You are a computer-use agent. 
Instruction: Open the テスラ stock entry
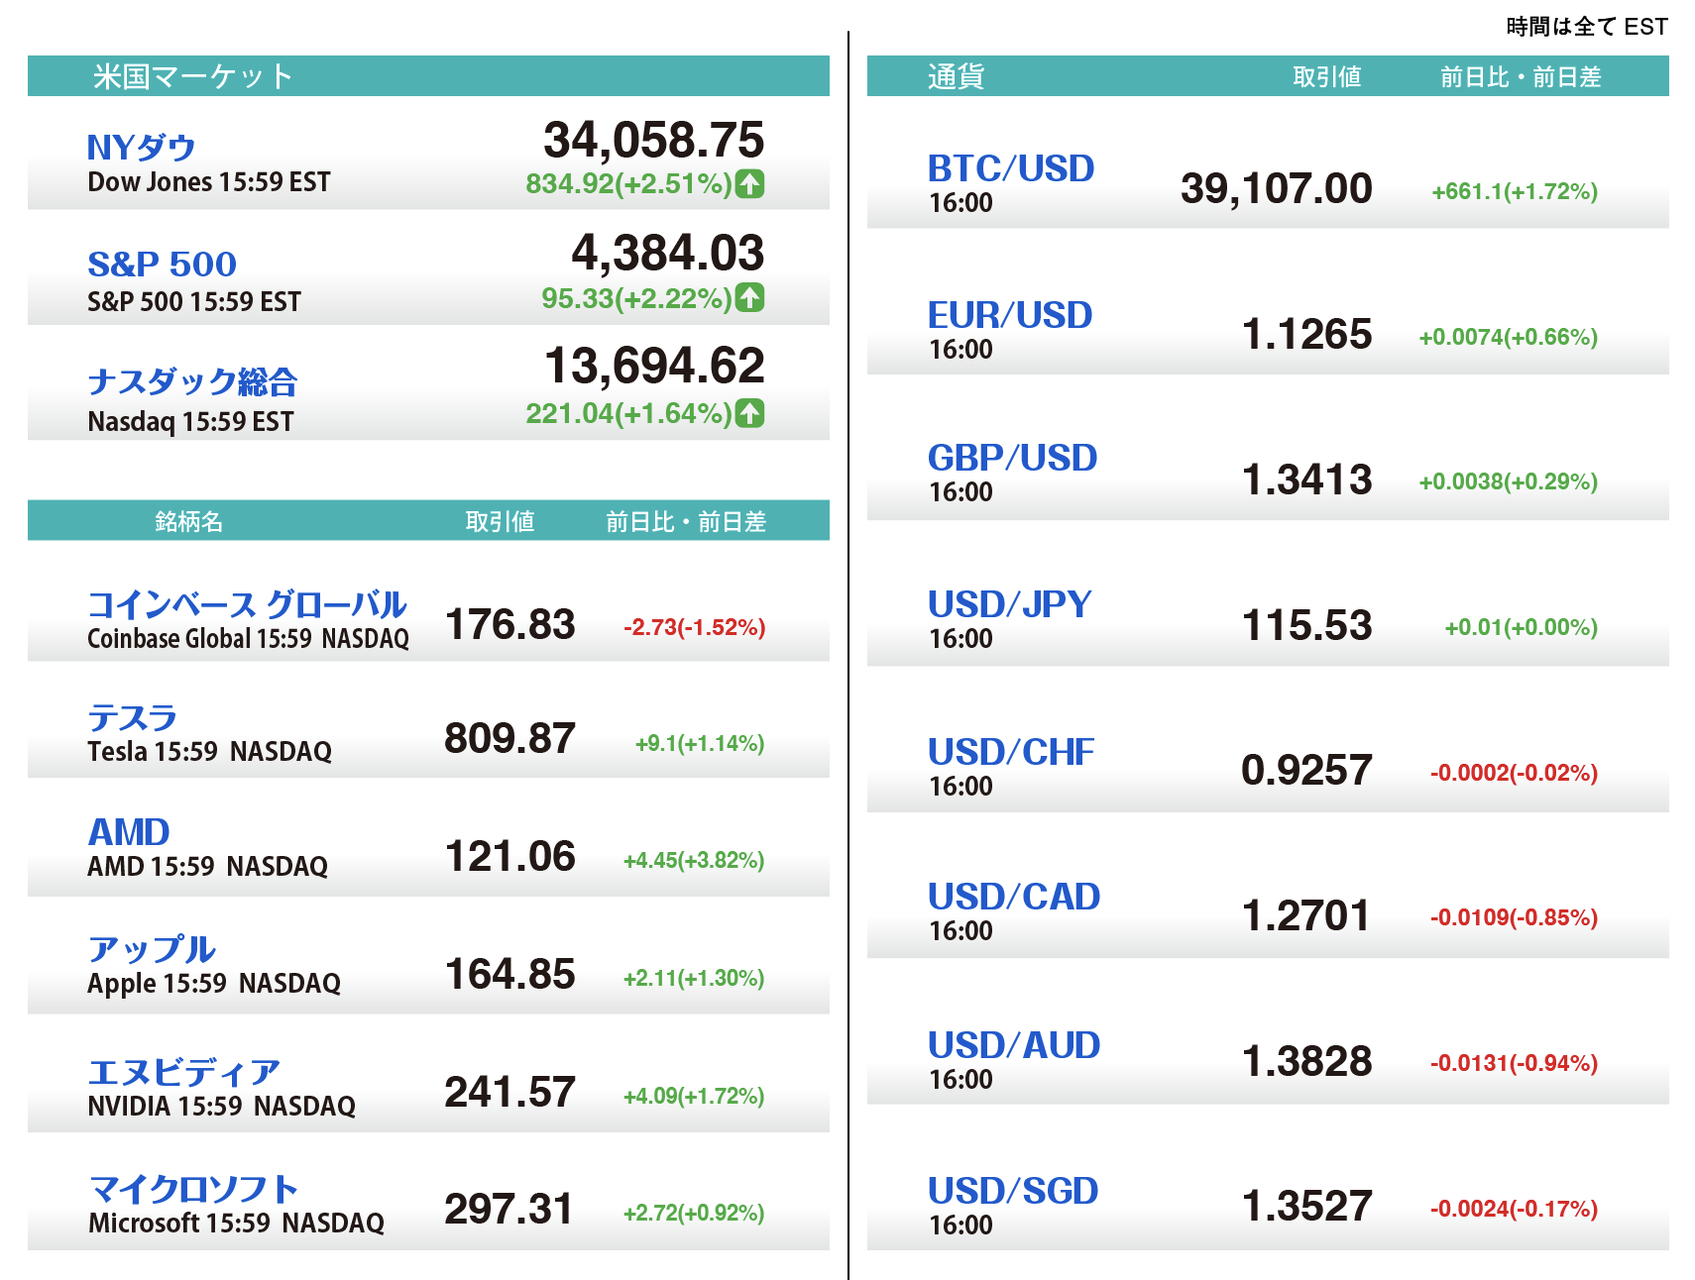click(132, 717)
